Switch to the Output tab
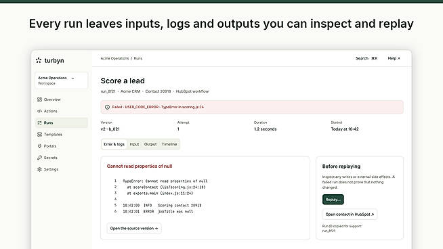Viewport: 443px width, 249px height. coord(150,144)
